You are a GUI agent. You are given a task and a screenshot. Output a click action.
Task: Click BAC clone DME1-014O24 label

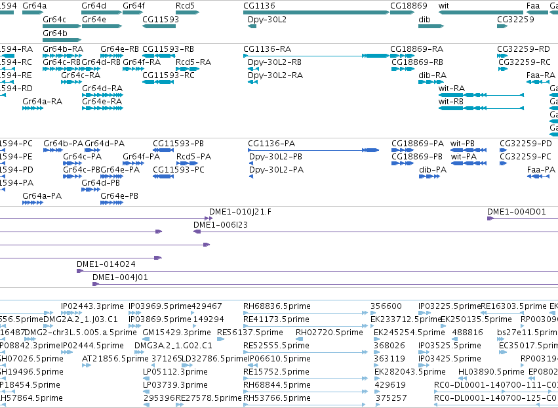(106, 264)
